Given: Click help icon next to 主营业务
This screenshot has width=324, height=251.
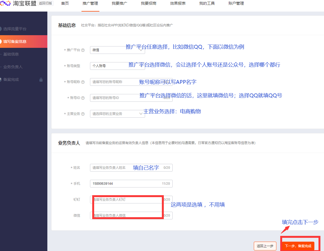Looking at the screenshot, I should [83, 114].
